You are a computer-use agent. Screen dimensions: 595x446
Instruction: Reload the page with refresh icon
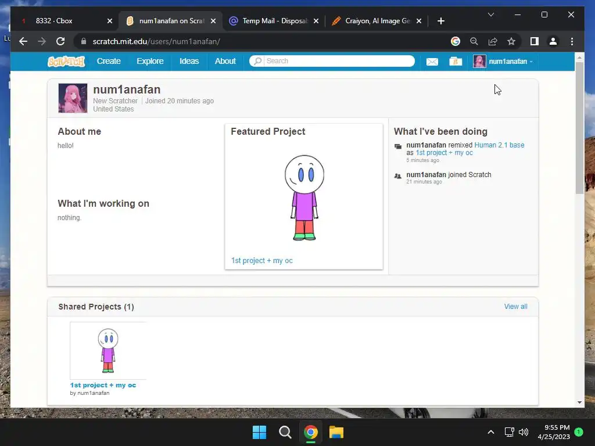click(60, 41)
